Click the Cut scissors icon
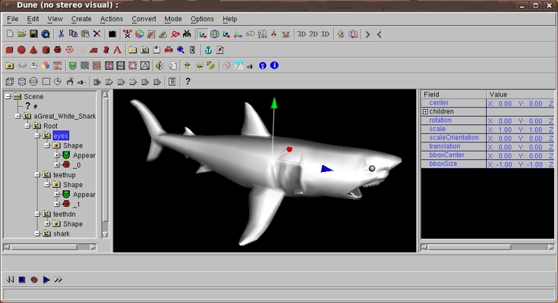Screen dimensions: 558x303 pyautogui.click(x=61, y=34)
